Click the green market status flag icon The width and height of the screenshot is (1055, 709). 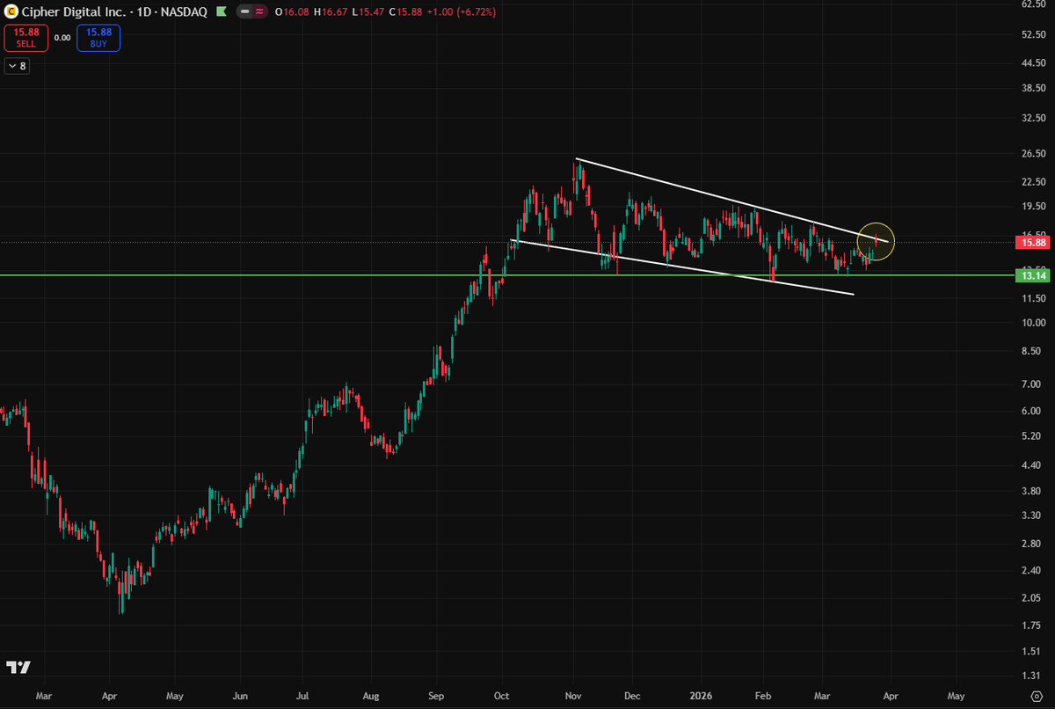coord(220,12)
